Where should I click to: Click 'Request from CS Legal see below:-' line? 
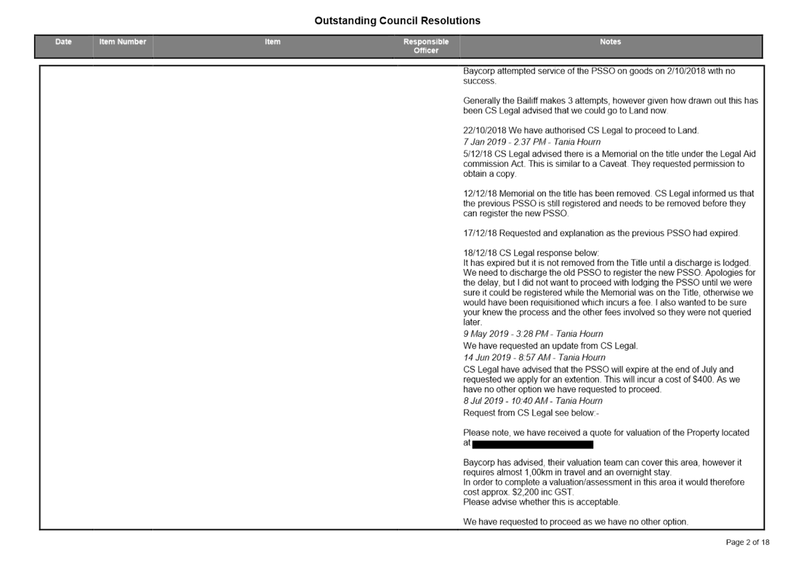pyautogui.click(x=531, y=413)
